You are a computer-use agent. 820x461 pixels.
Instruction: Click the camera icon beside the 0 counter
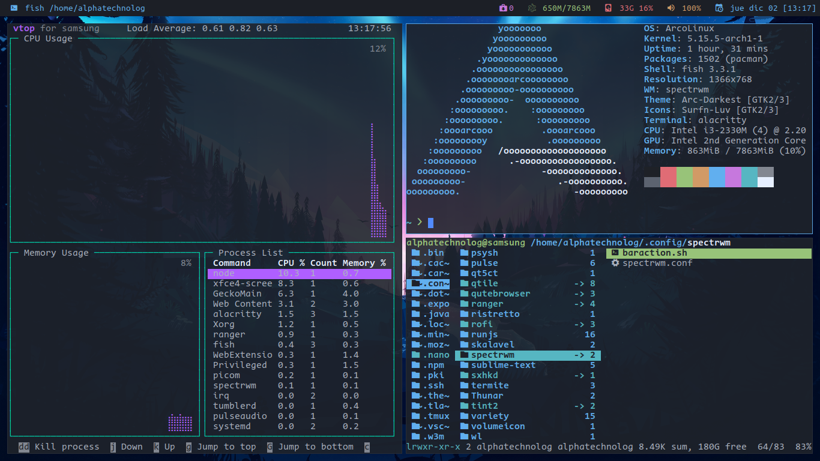pyautogui.click(x=502, y=8)
